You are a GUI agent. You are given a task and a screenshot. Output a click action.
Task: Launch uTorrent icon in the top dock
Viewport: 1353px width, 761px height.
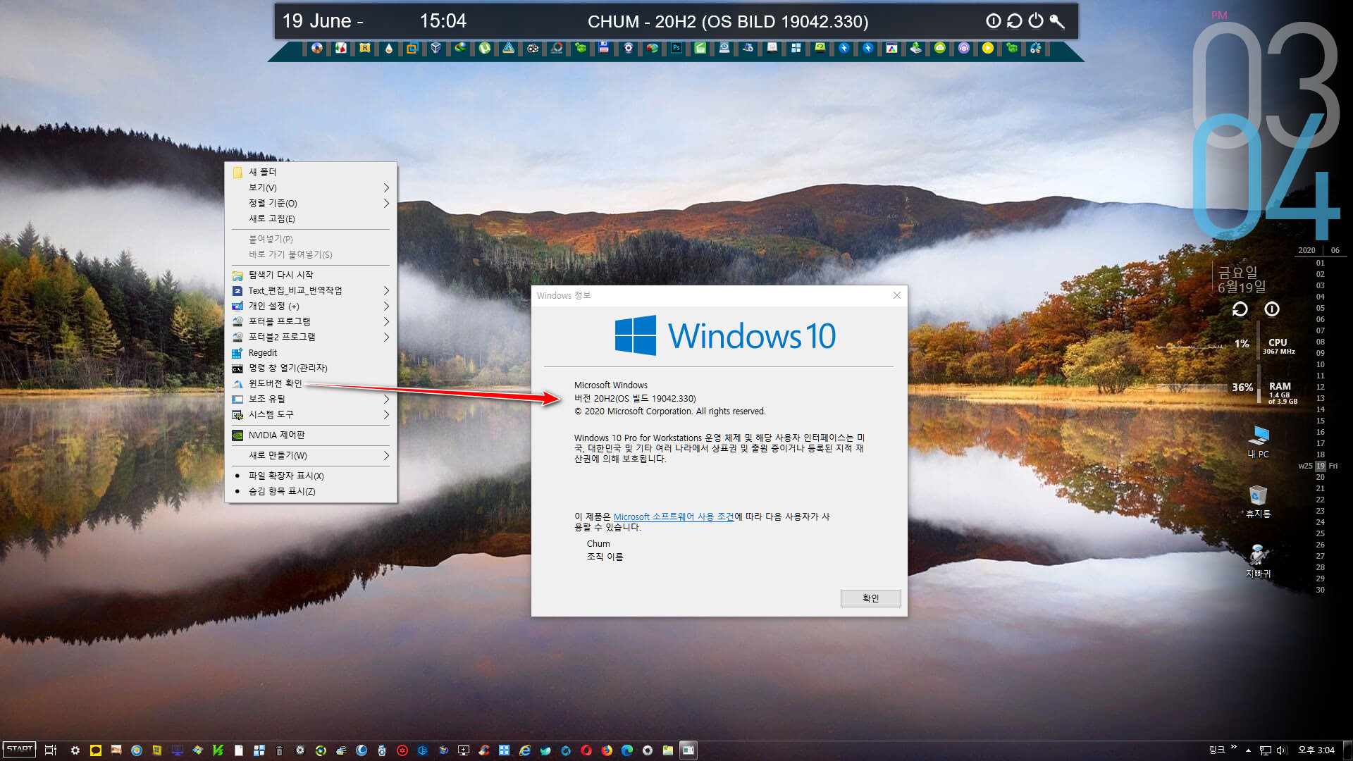pos(485,48)
